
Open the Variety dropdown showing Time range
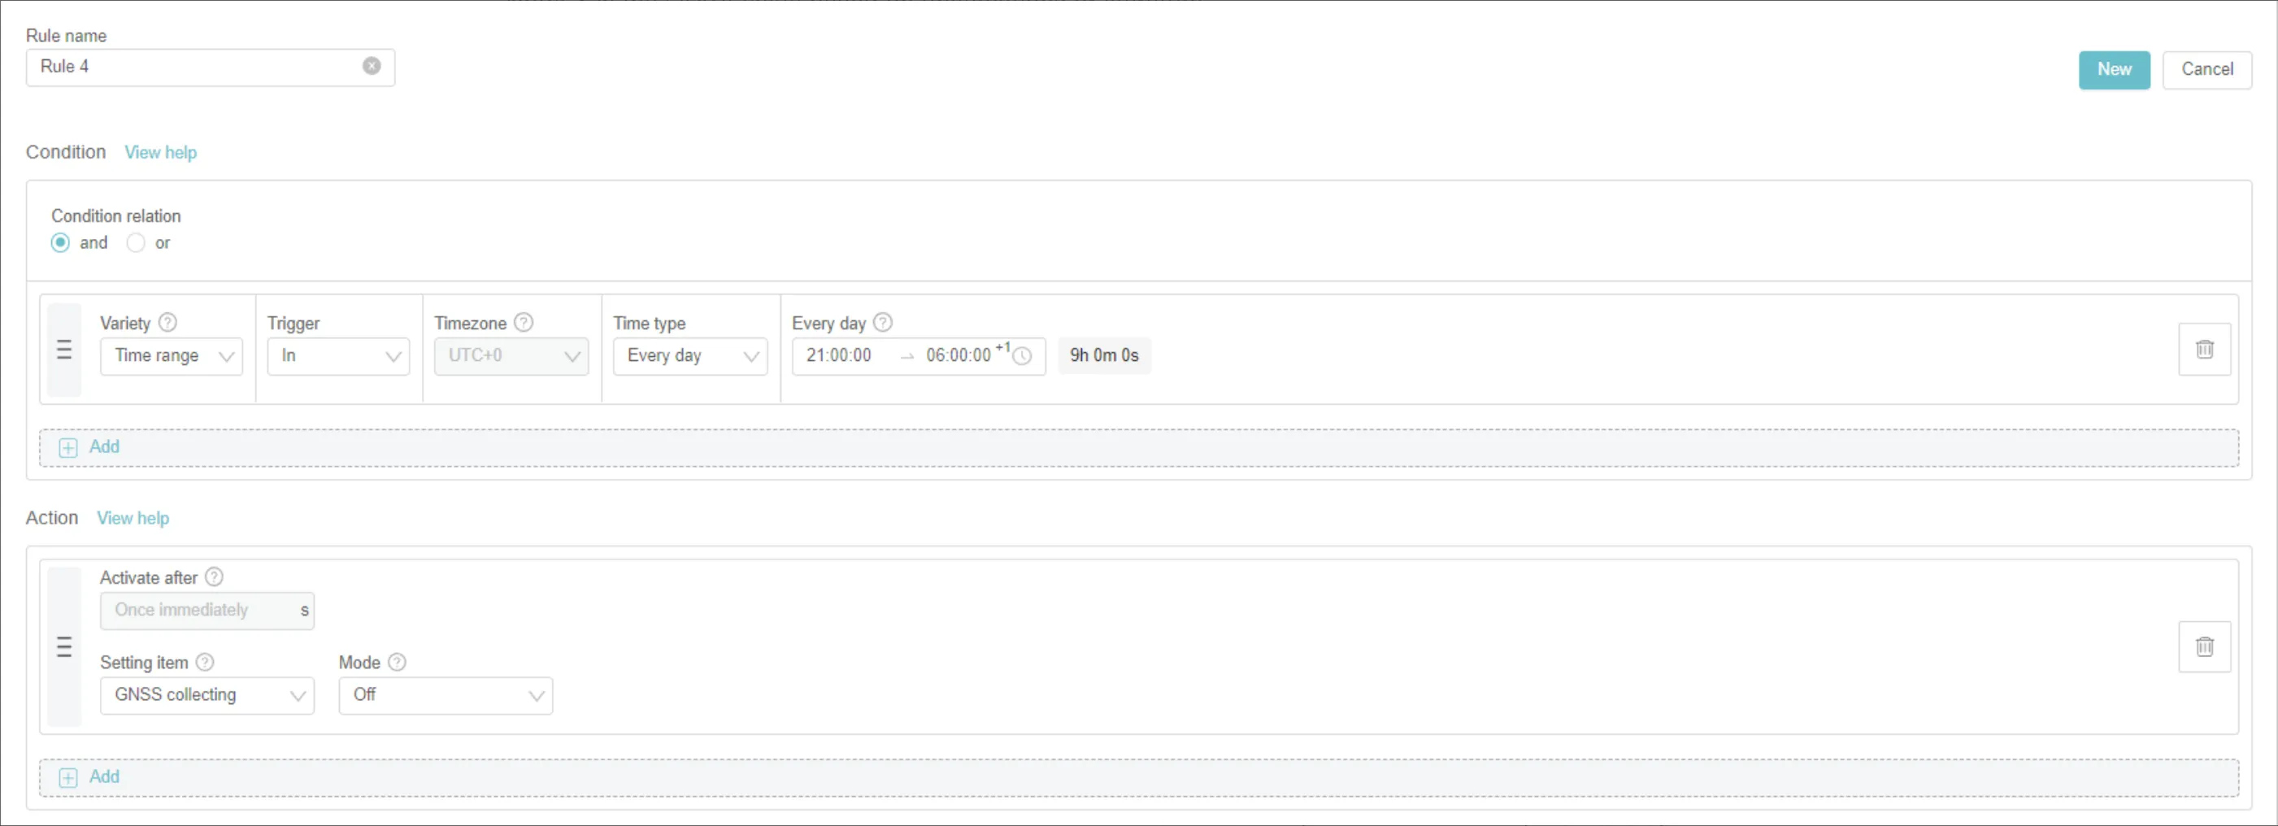point(171,355)
